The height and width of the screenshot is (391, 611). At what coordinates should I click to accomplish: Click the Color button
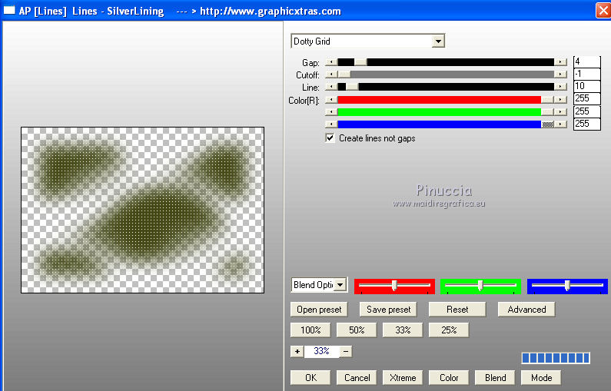click(449, 378)
